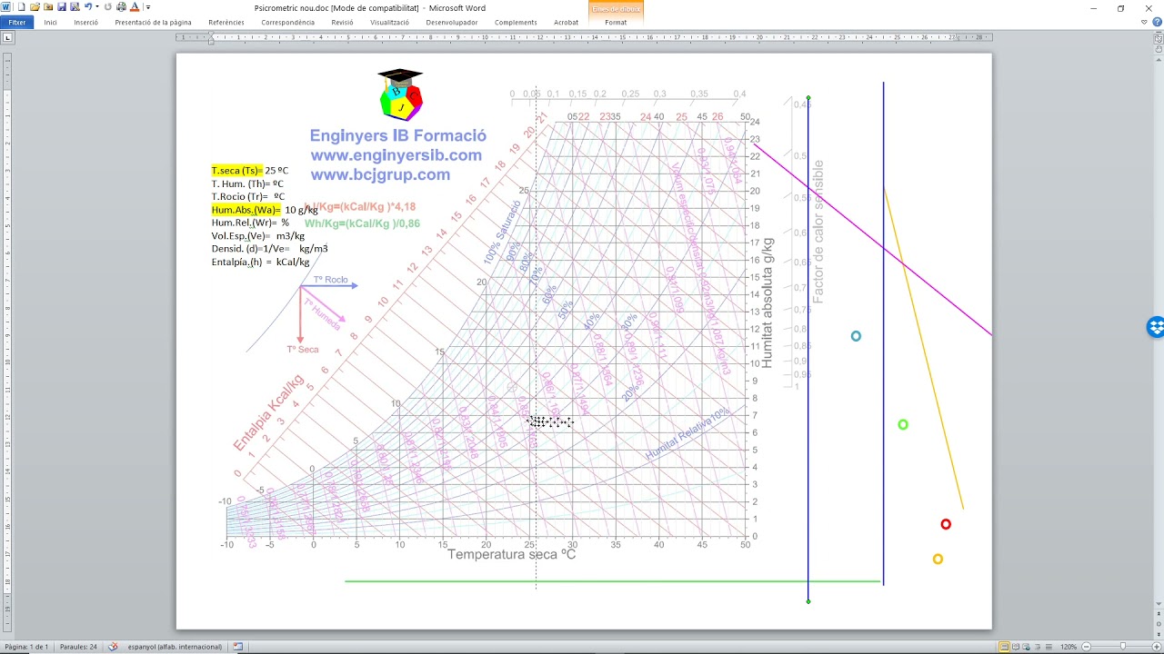Switch to Full Screen Reading view

tap(1017, 647)
